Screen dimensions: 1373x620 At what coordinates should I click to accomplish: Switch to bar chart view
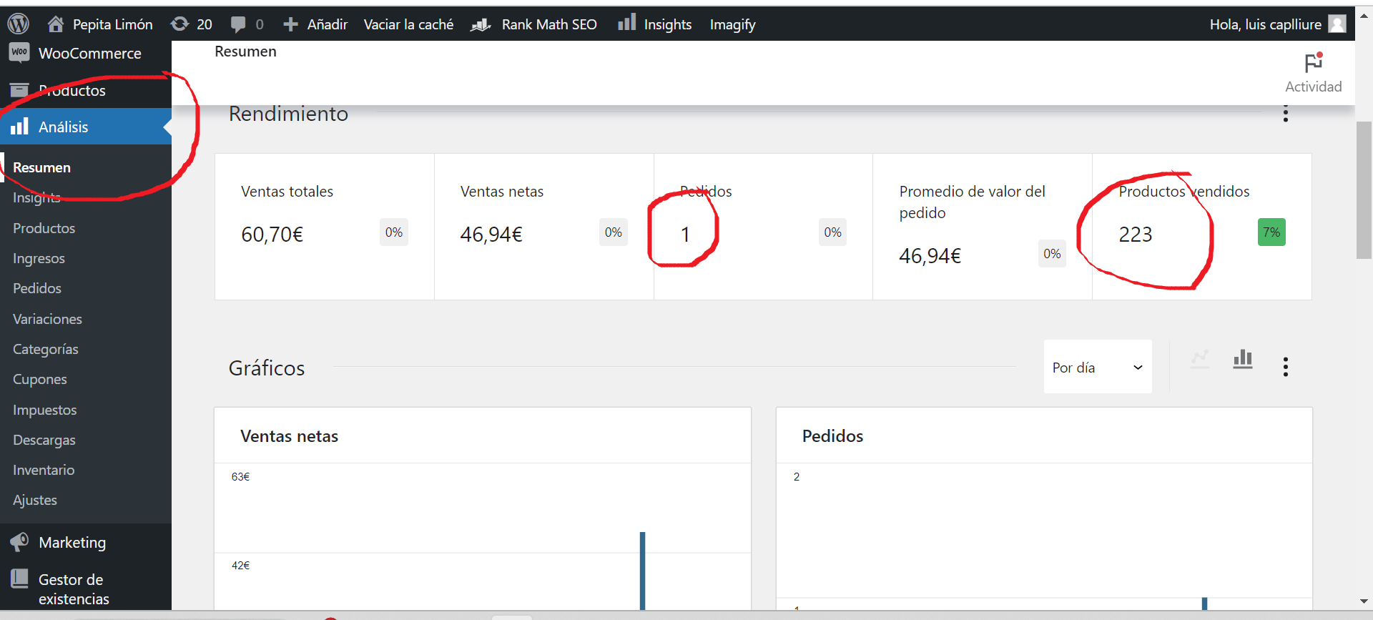(1243, 359)
